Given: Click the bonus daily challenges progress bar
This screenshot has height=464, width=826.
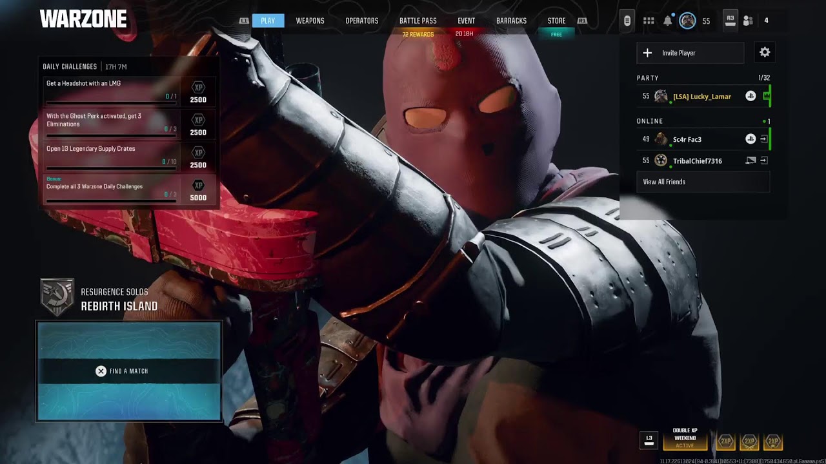Looking at the screenshot, I should (x=111, y=200).
